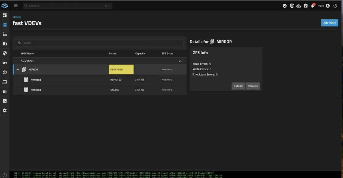Open the cube icon in sidebar

click(x=5, y=72)
